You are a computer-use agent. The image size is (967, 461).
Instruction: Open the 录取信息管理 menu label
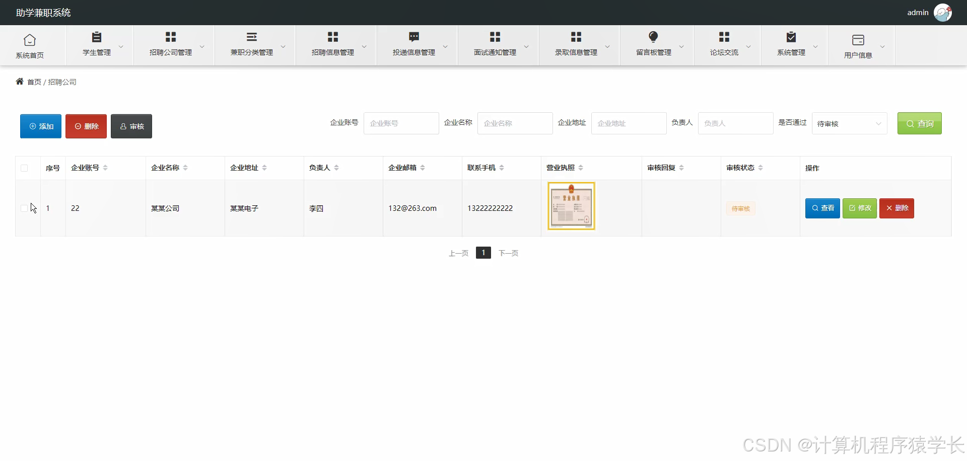point(576,52)
